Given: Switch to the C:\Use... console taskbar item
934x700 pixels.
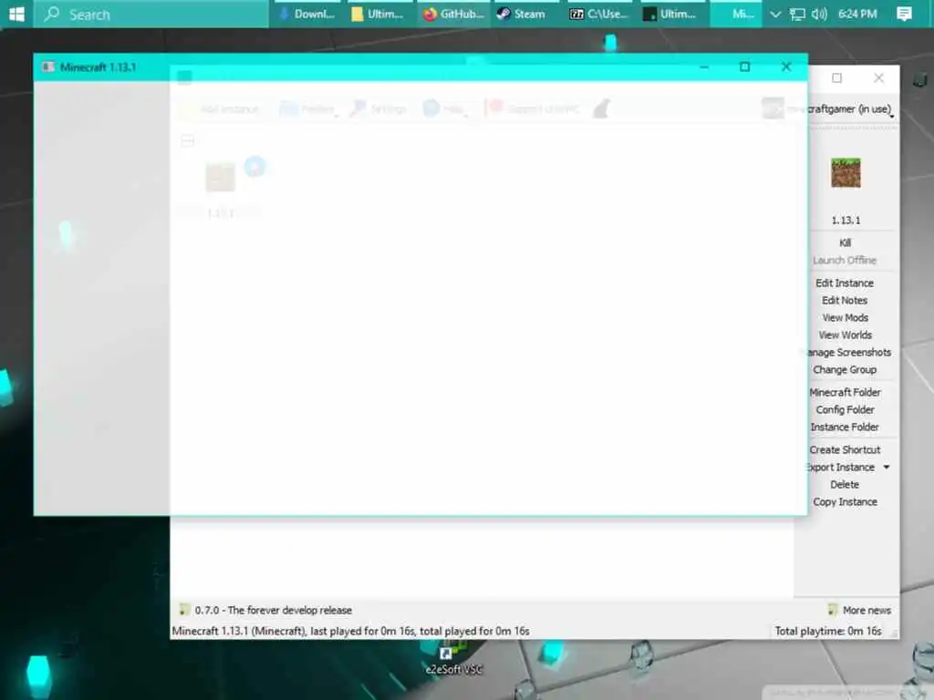Looking at the screenshot, I should click(600, 14).
